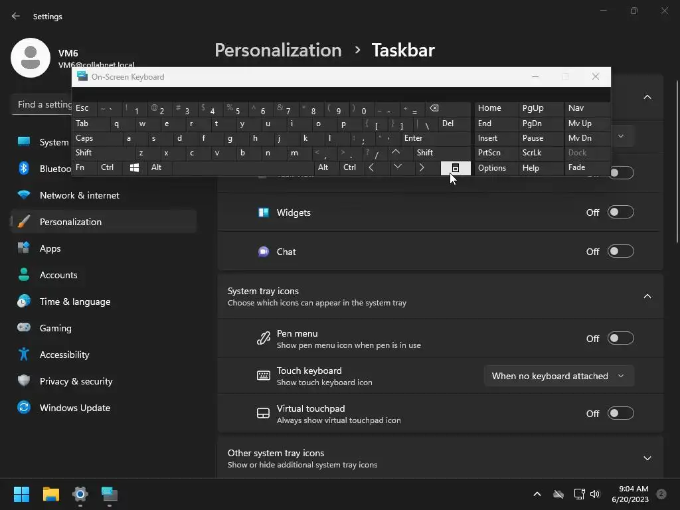Toggle the Chat switch
Screen dimensions: 680x510
pyautogui.click(x=621, y=251)
